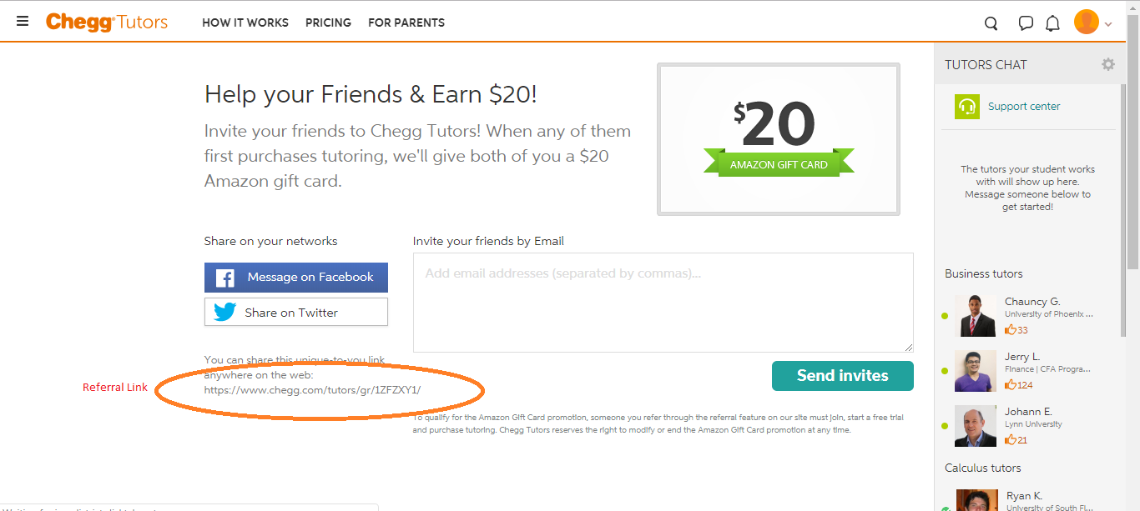Click Message on Facebook button
This screenshot has width=1140, height=511.
click(296, 278)
